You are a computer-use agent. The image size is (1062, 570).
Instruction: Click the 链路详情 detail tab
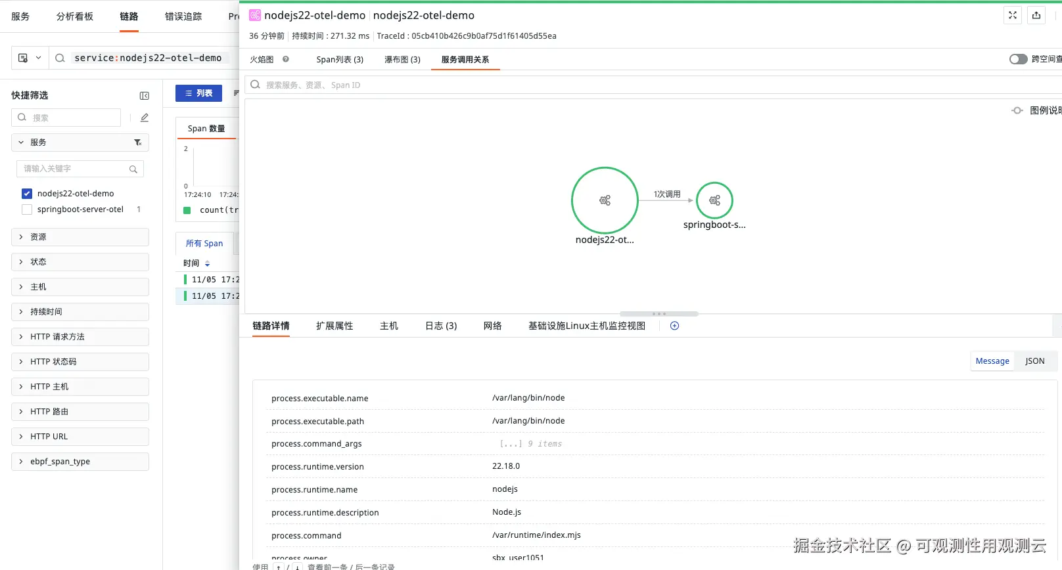pyautogui.click(x=271, y=326)
